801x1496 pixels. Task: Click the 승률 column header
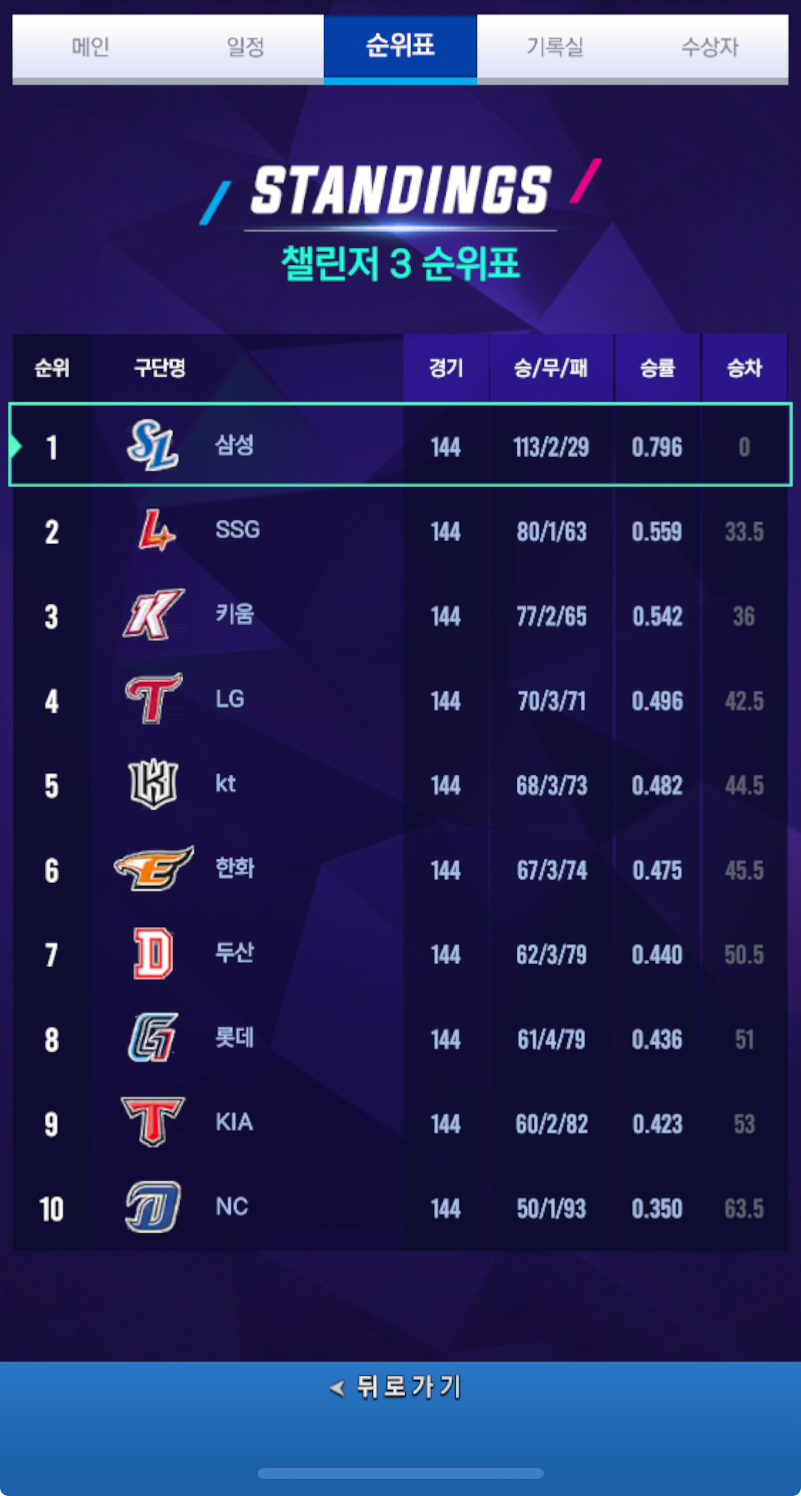[x=657, y=368]
